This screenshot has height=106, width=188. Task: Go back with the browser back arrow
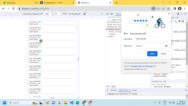click(x=3, y=9)
